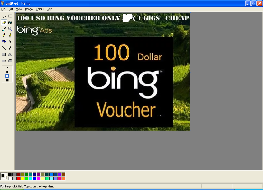Restore down the Paint window
The image size is (263, 190).
254,3
